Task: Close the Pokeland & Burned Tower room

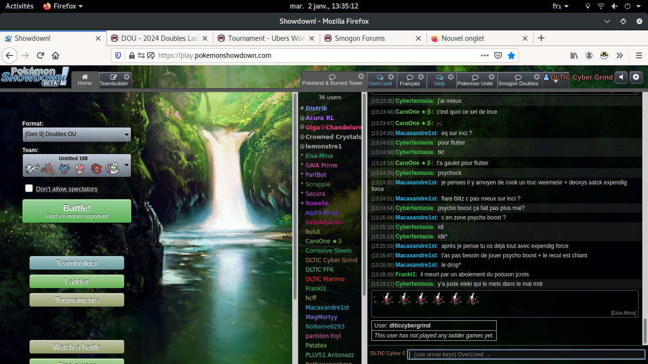Action: [361, 77]
